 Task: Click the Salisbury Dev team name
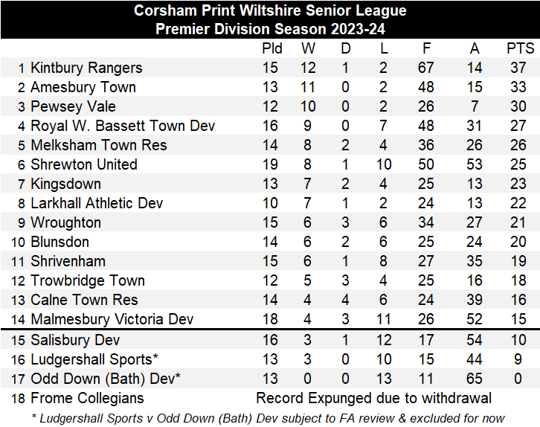(70, 340)
